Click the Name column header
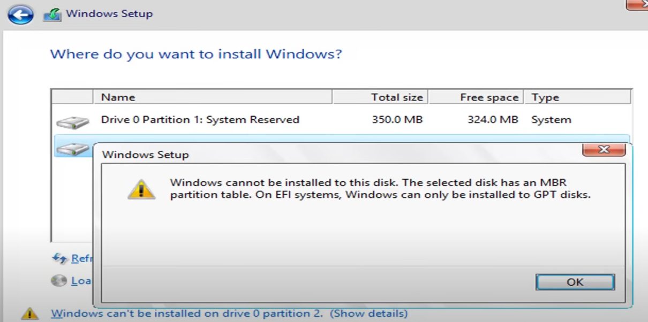This screenshot has height=322, width=648. (213, 97)
